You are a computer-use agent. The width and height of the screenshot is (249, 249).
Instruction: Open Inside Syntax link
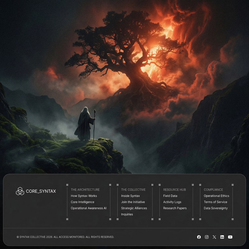[130, 196]
